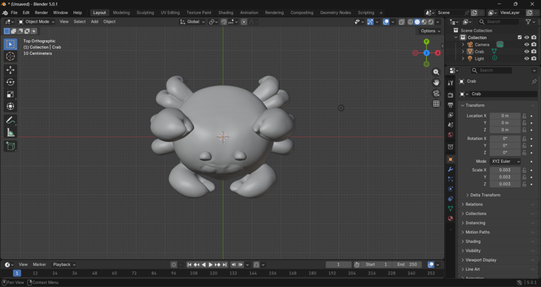541x287 pixels.
Task: Switch to the Sculpting workspace tab
Action: [x=145, y=13]
